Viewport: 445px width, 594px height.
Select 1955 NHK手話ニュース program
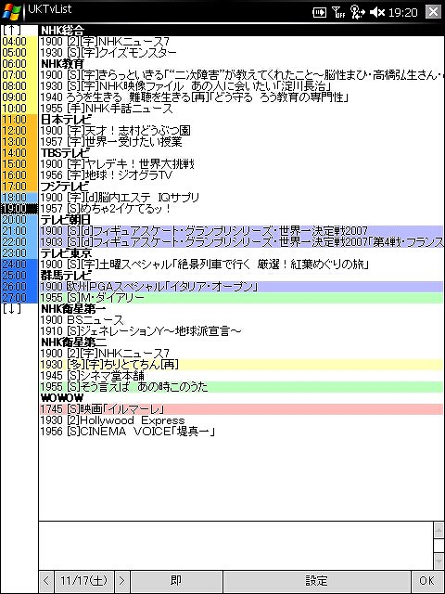[x=241, y=109]
